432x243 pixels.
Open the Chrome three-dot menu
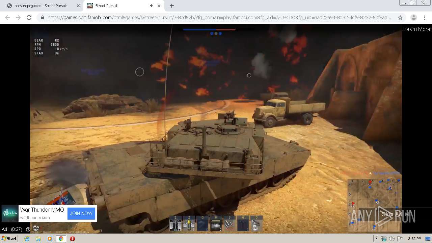[425, 18]
